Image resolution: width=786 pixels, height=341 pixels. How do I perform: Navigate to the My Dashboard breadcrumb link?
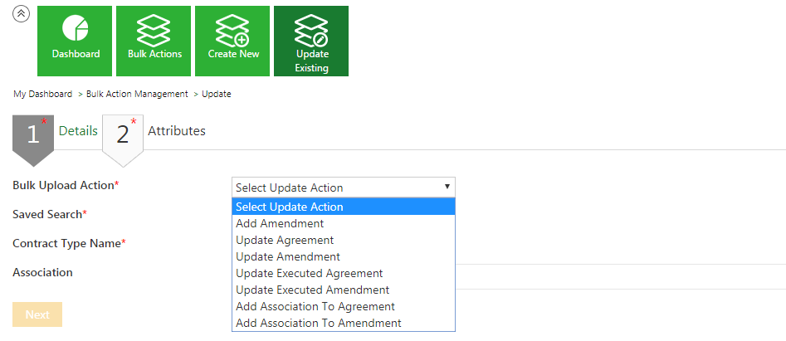42,94
